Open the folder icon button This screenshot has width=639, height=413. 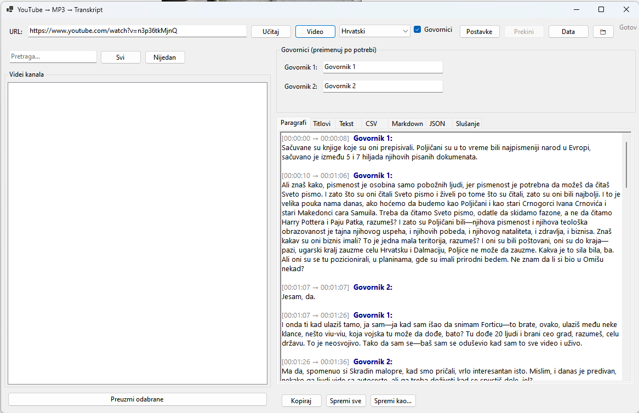click(603, 32)
